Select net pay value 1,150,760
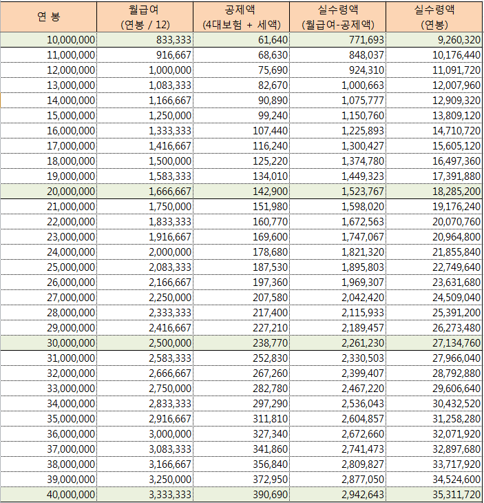Screen dimensions: 484x503 click(x=338, y=116)
